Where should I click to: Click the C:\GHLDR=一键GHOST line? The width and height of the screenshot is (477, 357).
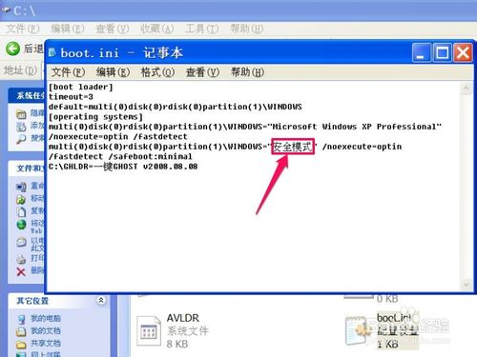(x=123, y=167)
